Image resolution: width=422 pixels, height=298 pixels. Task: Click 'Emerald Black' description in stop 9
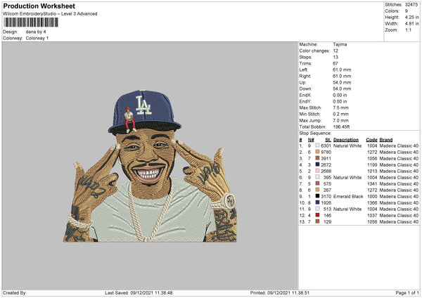tap(348, 196)
